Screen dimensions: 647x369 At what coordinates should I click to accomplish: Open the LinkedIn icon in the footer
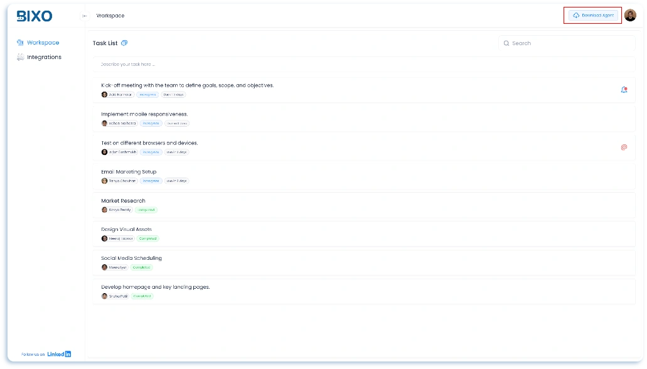tap(68, 353)
